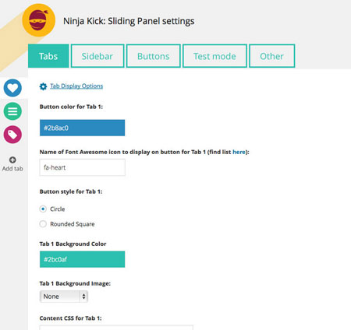Image resolution: width=351 pixels, height=330 pixels.
Task: Switch to the Sidebar tab
Action: pos(97,56)
